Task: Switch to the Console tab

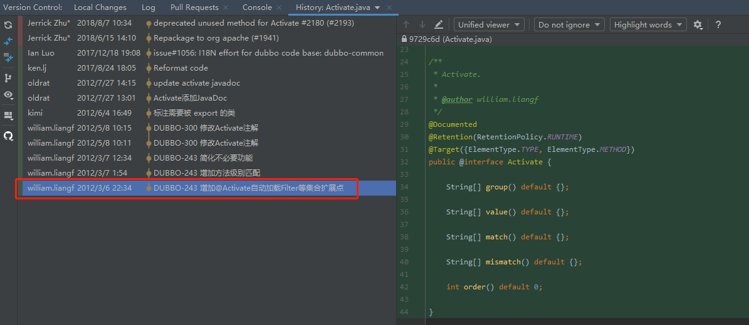Action: (258, 7)
